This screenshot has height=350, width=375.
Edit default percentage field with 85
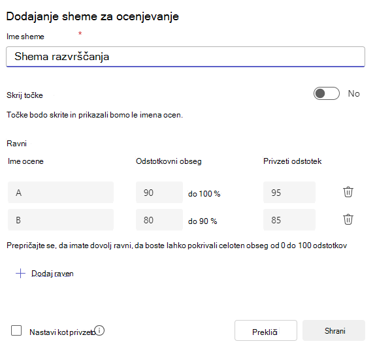pyautogui.click(x=289, y=220)
